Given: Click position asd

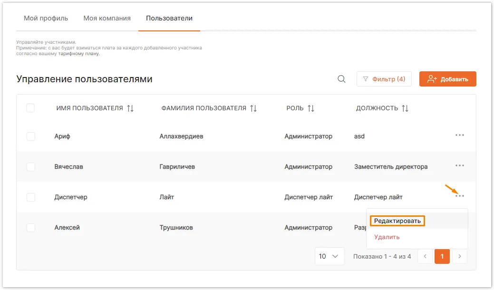Looking at the screenshot, I should [x=359, y=136].
